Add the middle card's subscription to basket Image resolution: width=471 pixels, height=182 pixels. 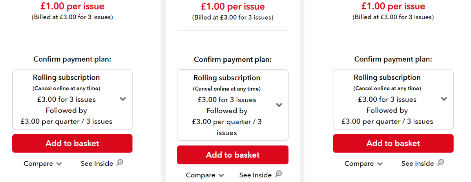[x=233, y=155]
